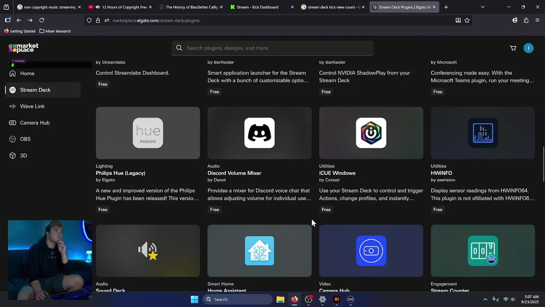The width and height of the screenshot is (545, 307).
Task: Open the HWiNFO plugin icon
Action: (x=483, y=133)
